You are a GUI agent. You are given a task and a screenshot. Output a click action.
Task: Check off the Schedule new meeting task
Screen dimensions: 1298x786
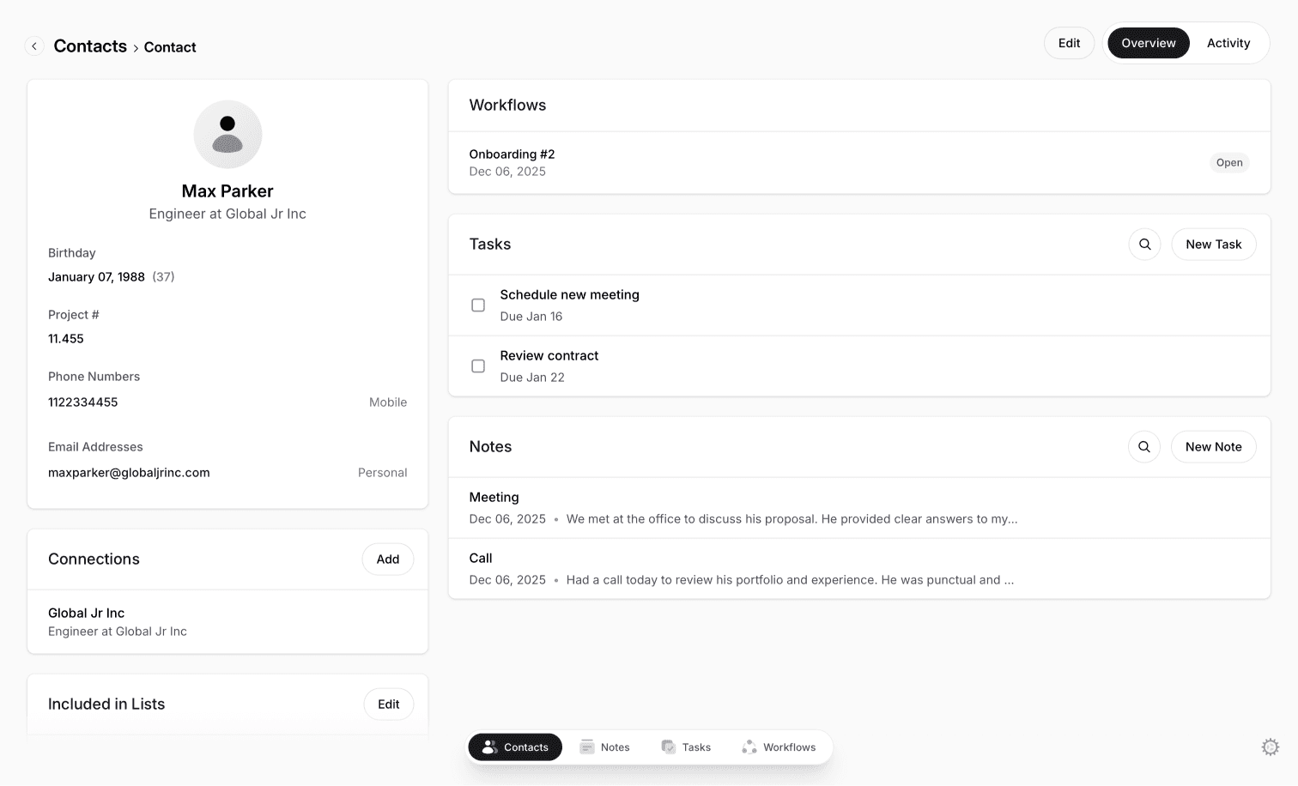coord(478,305)
